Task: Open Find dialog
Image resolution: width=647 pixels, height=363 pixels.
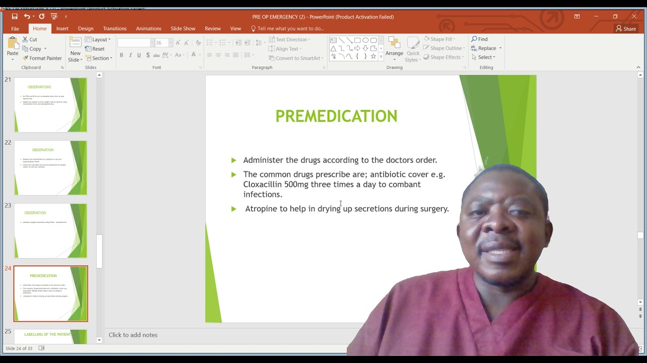Action: click(x=480, y=39)
